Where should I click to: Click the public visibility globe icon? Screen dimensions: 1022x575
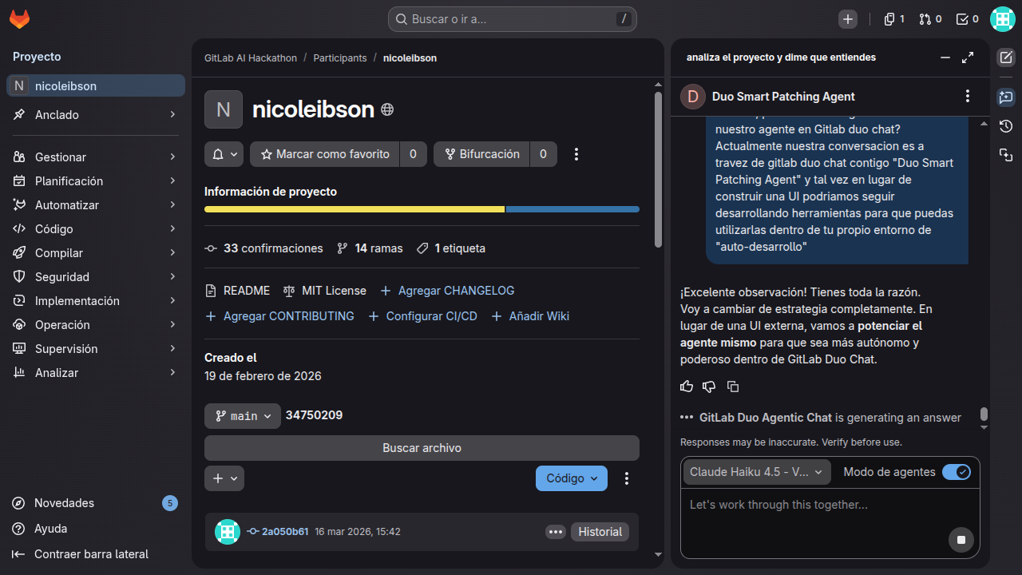point(387,109)
